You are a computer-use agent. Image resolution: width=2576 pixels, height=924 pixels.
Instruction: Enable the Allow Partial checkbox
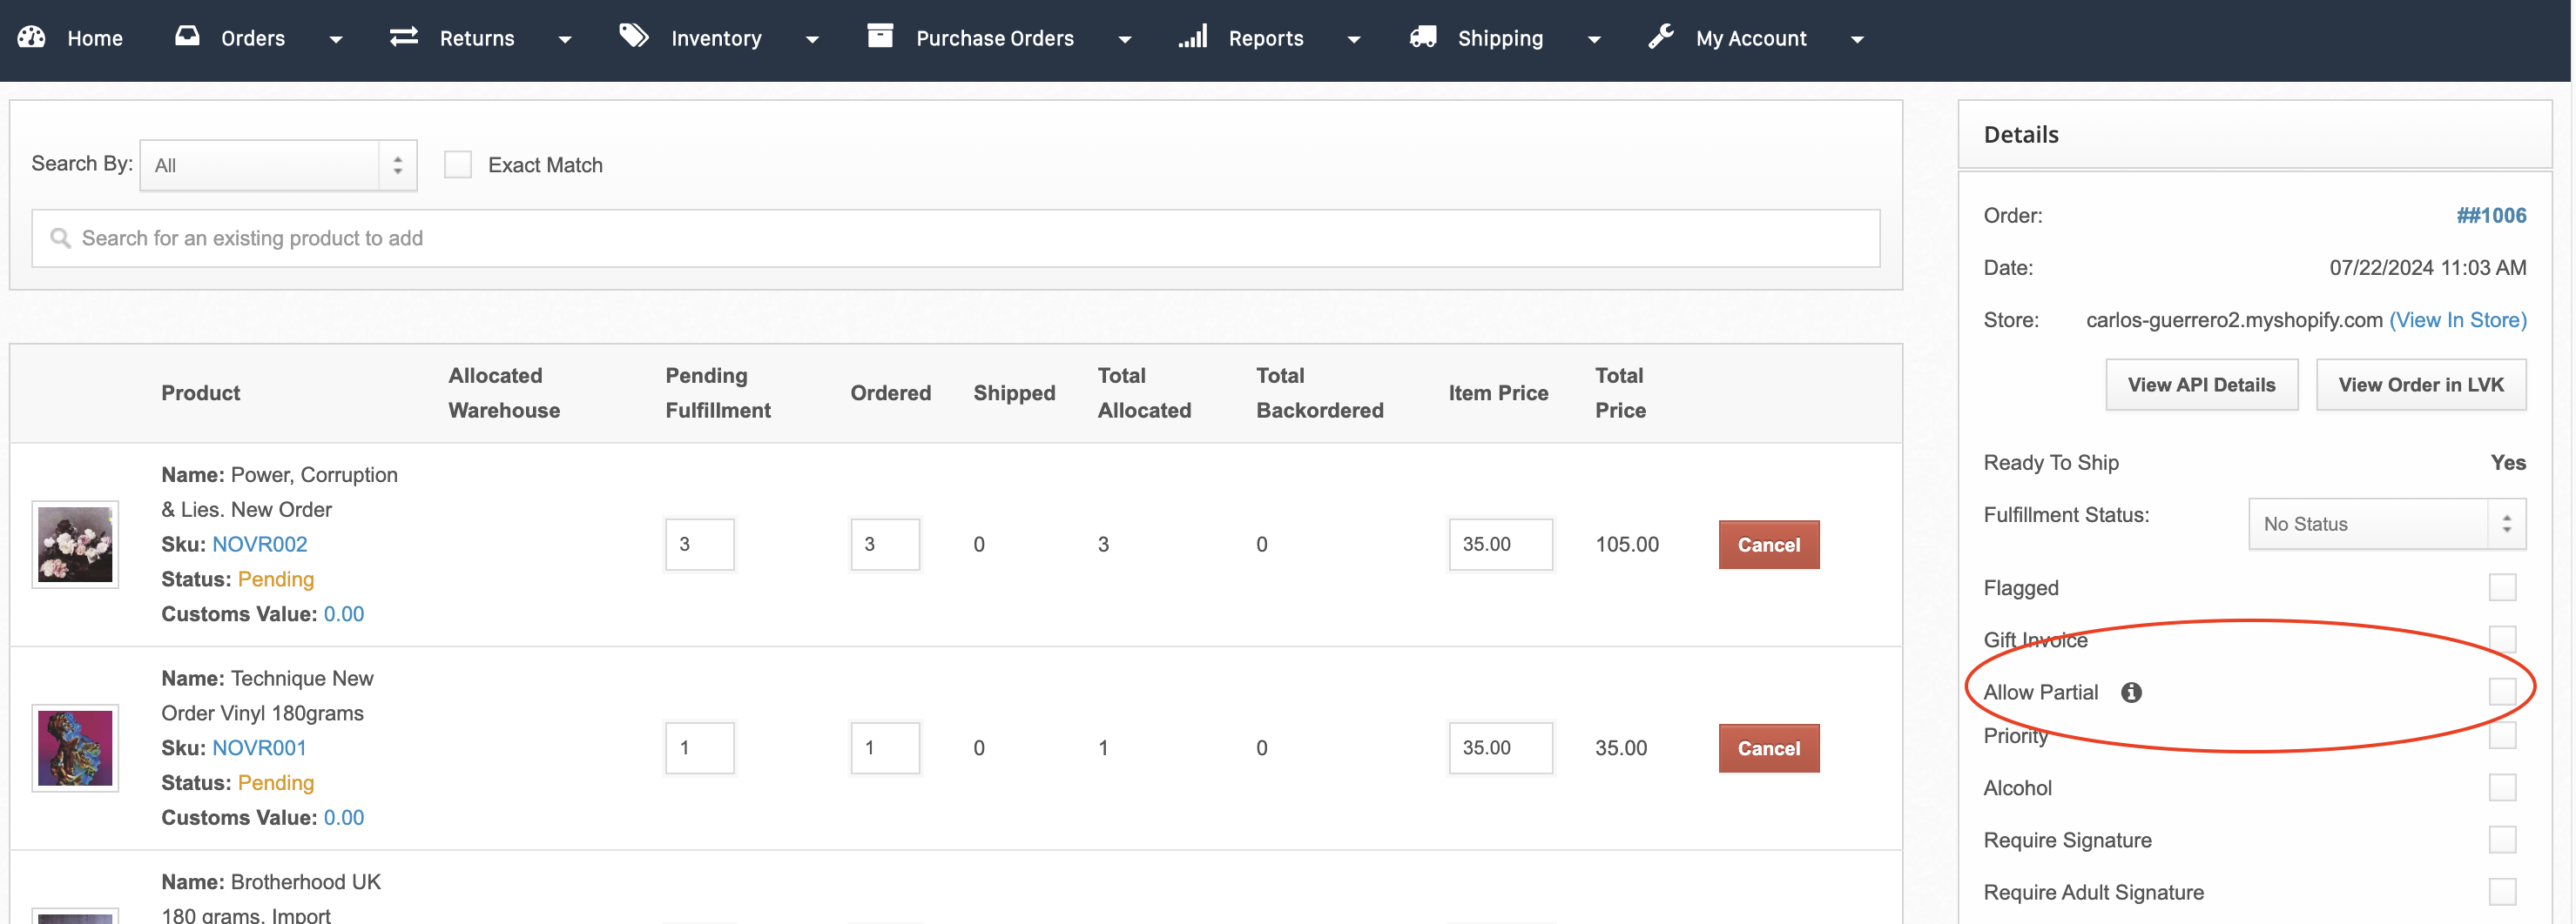[2502, 691]
